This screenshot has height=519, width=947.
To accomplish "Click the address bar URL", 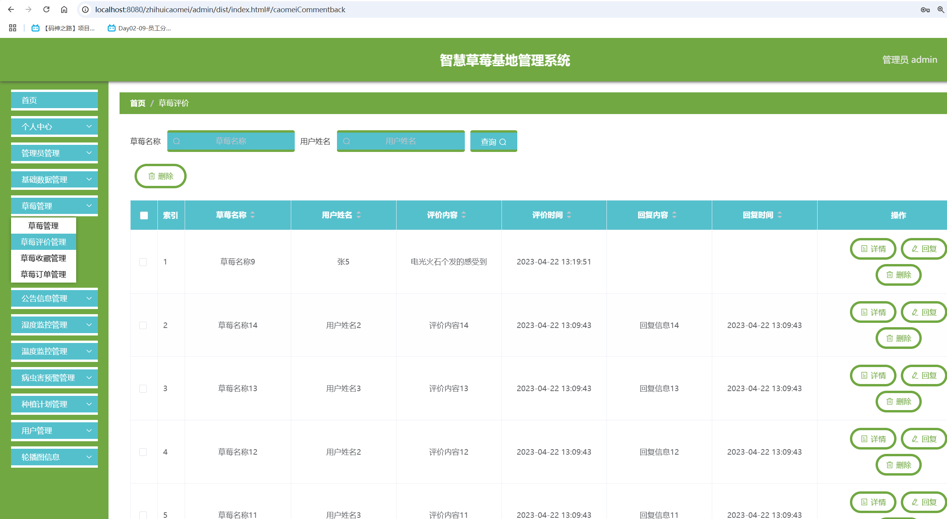I will 220,9.
